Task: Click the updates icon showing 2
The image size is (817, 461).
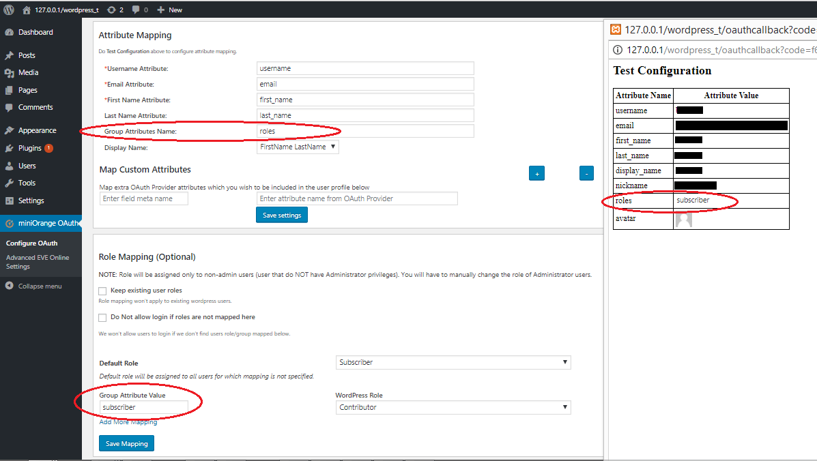Action: pos(111,10)
